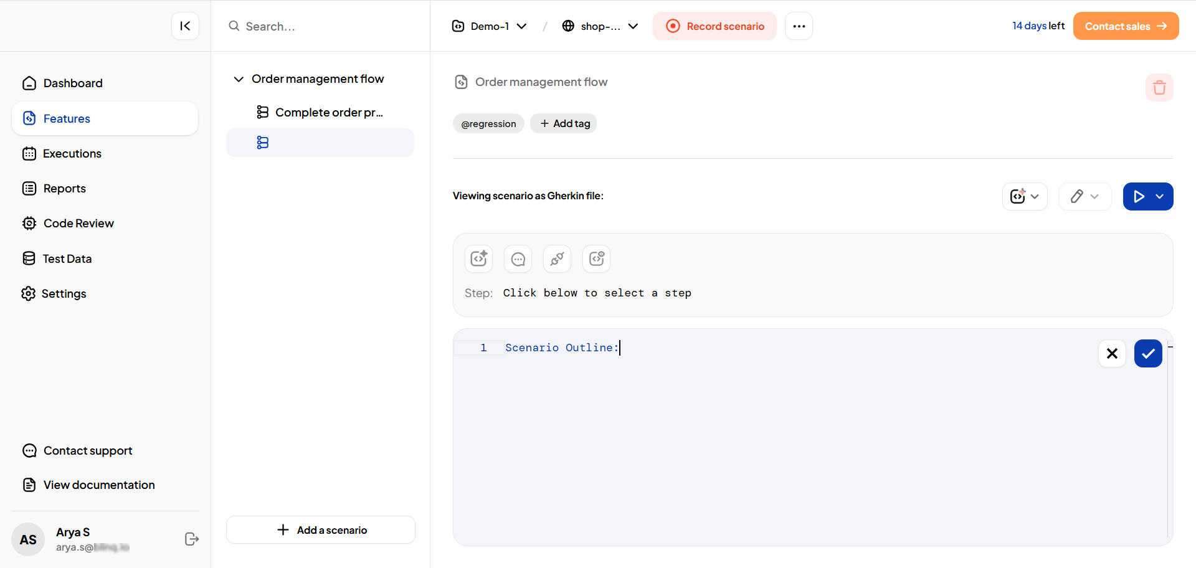This screenshot has height=568, width=1196.
Task: Click the Search input field
Action: pyautogui.click(x=324, y=26)
